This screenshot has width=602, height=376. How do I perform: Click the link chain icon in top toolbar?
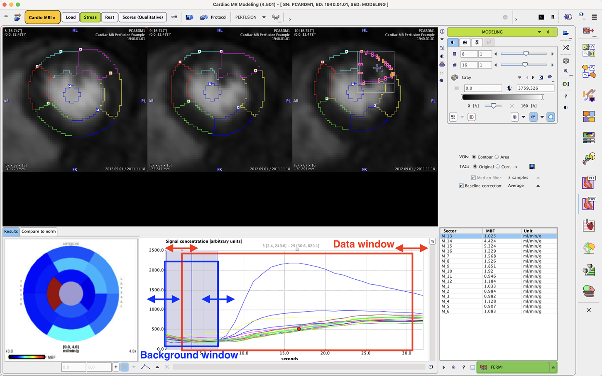(x=174, y=17)
